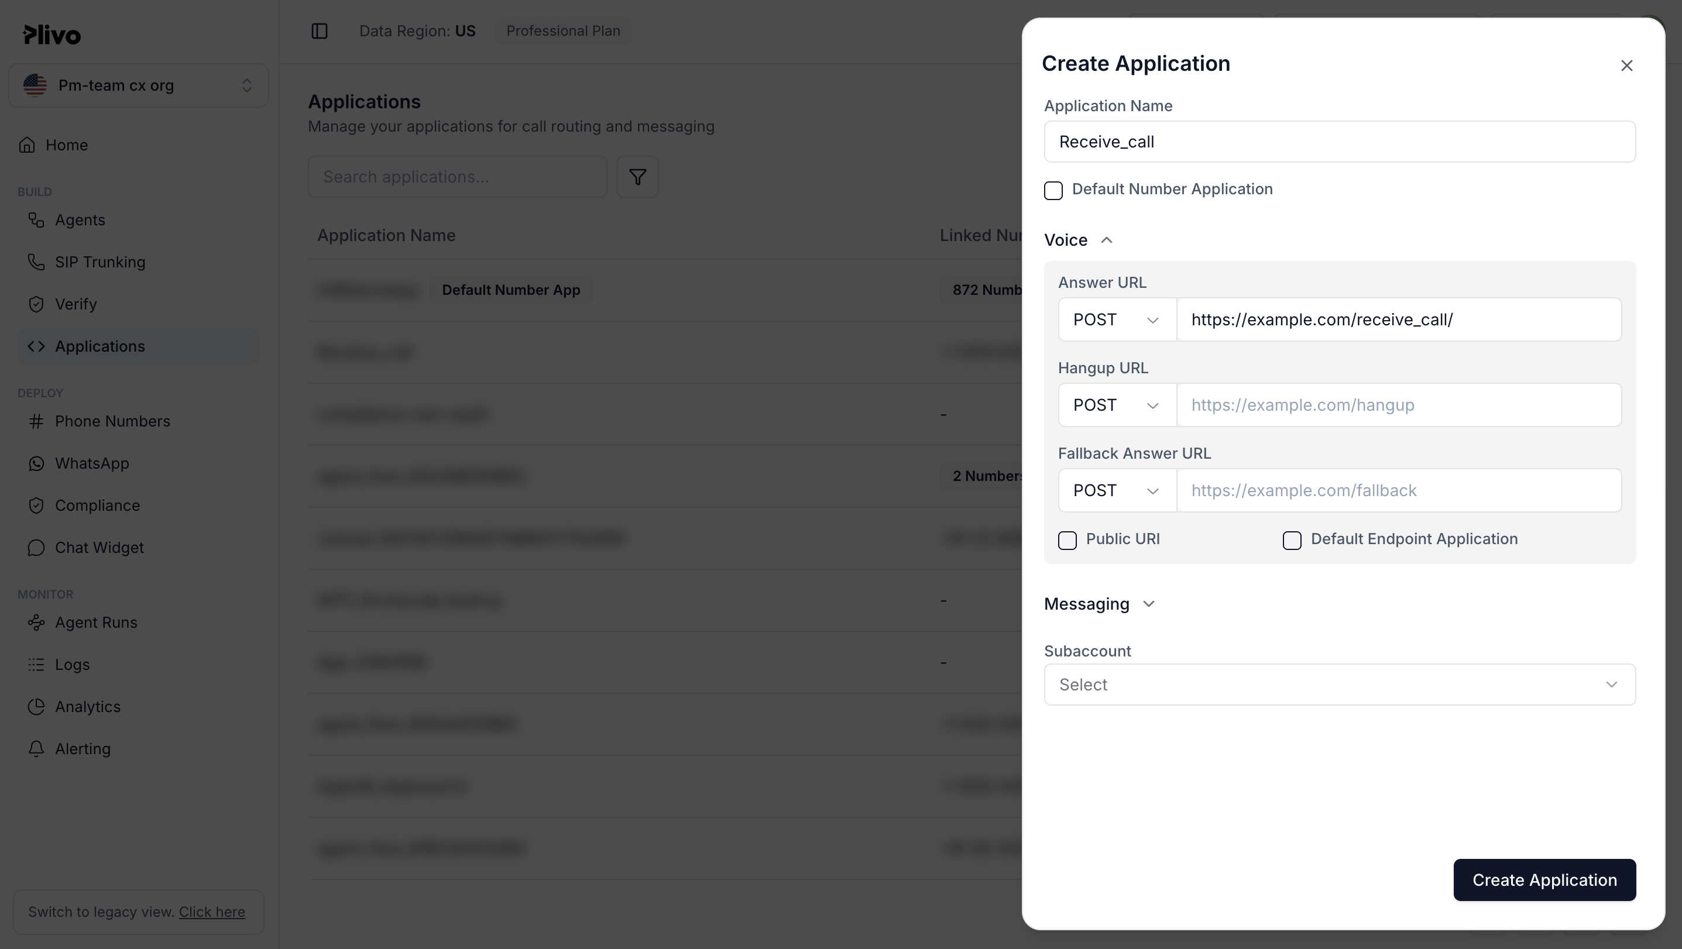Open the filter icon next to search
Image resolution: width=1682 pixels, height=949 pixels.
pos(638,177)
